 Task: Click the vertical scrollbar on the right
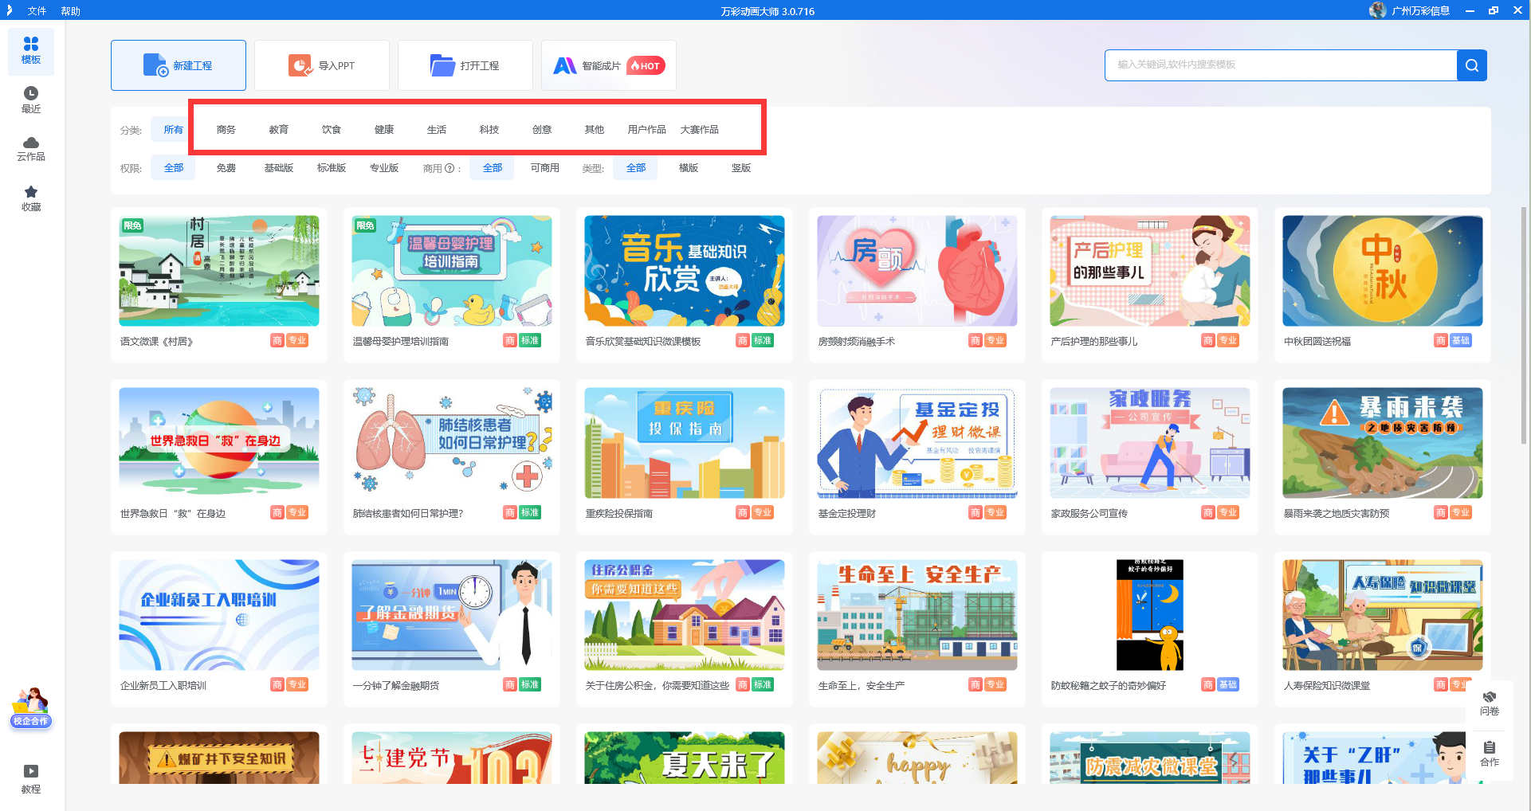tap(1524, 324)
